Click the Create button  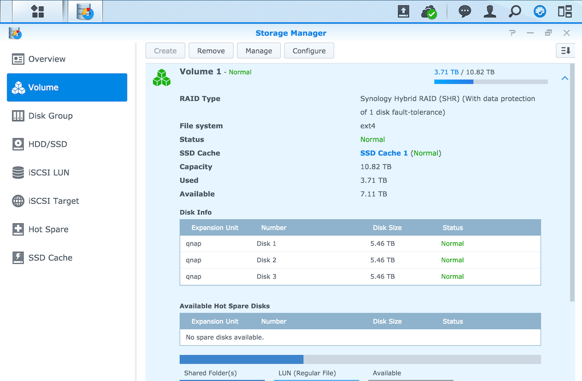165,51
